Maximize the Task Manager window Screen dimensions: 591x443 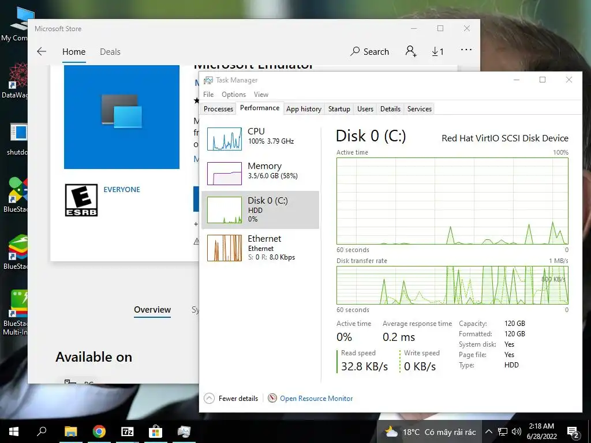[x=543, y=80]
